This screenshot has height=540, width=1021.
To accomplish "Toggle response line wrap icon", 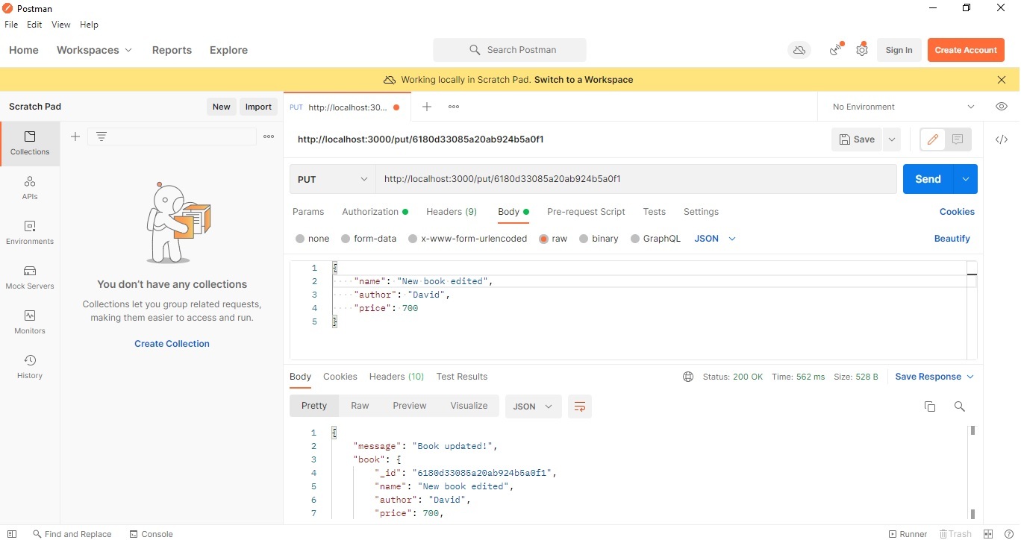I will 580,406.
